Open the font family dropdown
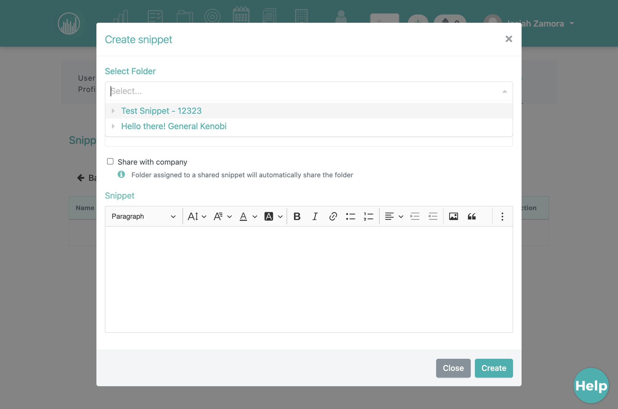The height and width of the screenshot is (409, 618). 223,217
